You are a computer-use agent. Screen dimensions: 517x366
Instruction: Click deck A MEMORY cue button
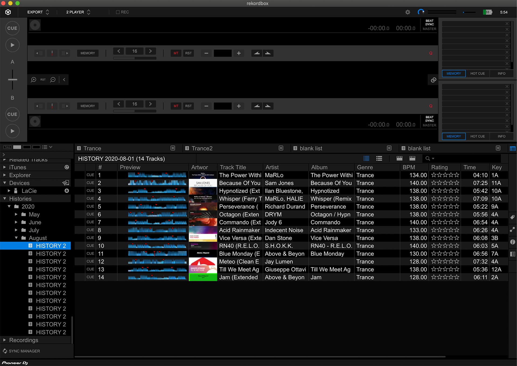(88, 53)
